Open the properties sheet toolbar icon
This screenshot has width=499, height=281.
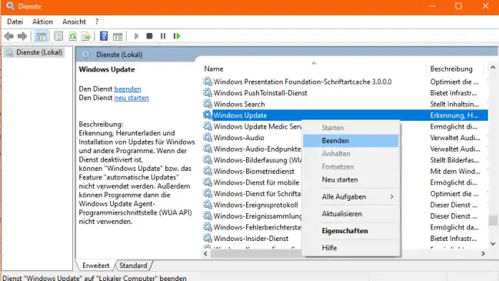coord(58,36)
